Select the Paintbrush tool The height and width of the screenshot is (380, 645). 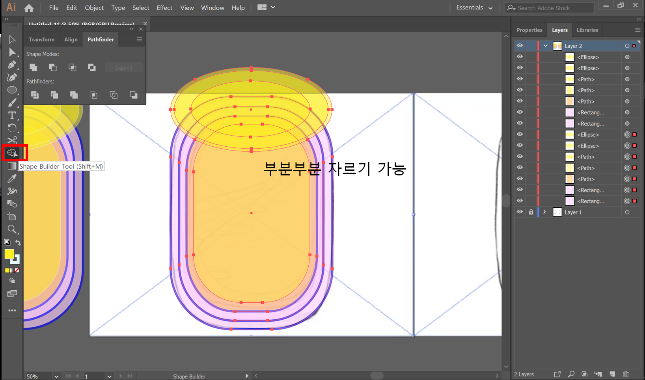(x=12, y=102)
